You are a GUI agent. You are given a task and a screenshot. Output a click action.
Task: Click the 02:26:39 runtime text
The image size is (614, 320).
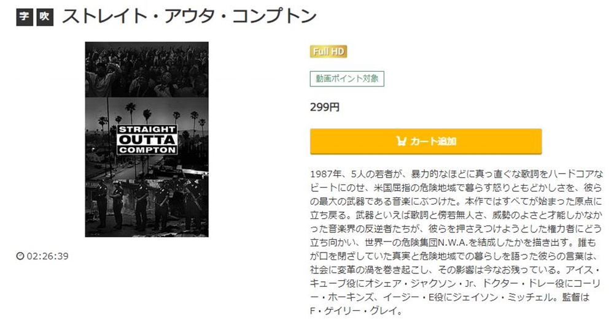[x=47, y=256]
